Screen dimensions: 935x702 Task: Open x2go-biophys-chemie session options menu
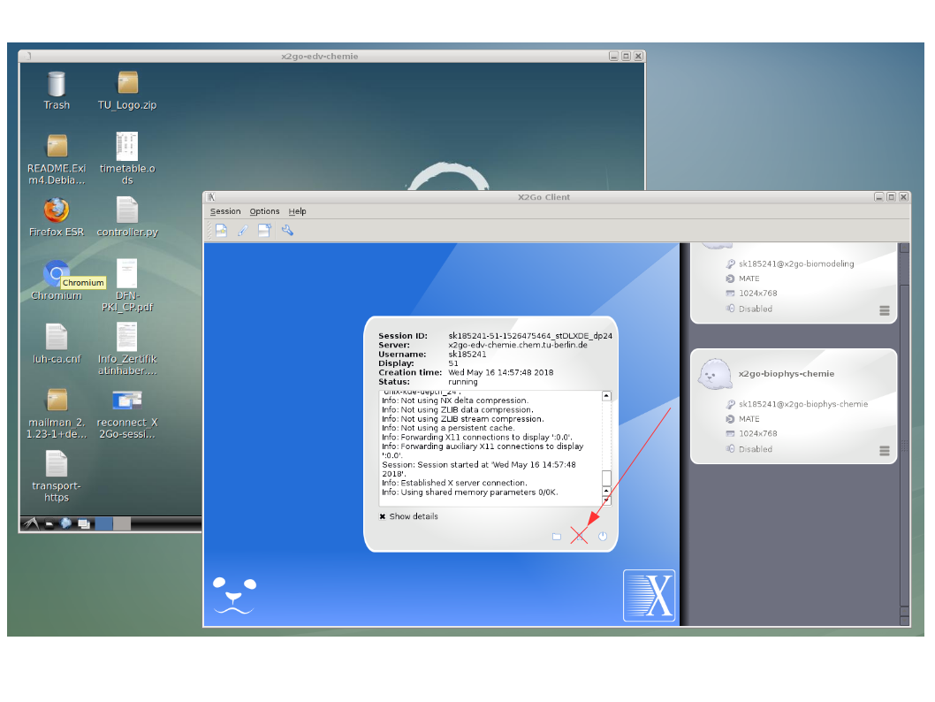pyautogui.click(x=885, y=451)
